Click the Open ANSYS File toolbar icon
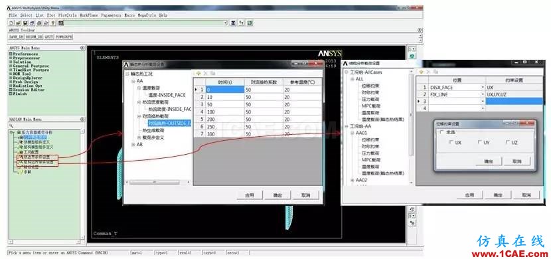 (19, 23)
